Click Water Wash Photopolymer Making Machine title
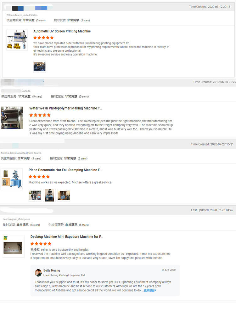 [66, 108]
